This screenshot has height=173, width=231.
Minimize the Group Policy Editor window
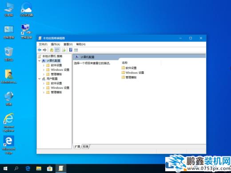[180, 38]
